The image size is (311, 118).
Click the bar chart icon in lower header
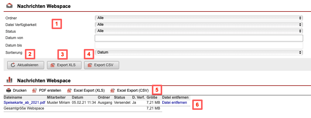pos(9,80)
